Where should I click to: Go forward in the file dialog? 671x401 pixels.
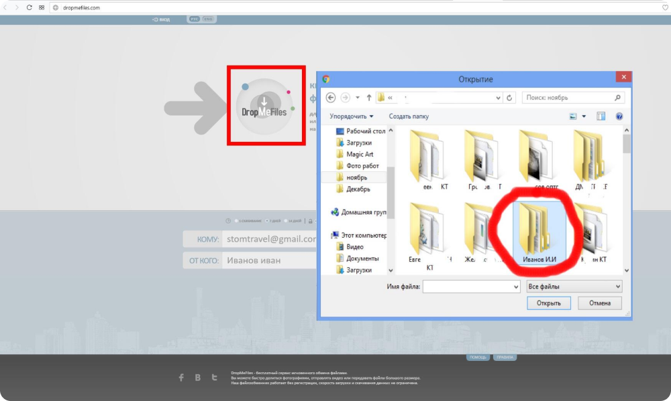point(345,97)
